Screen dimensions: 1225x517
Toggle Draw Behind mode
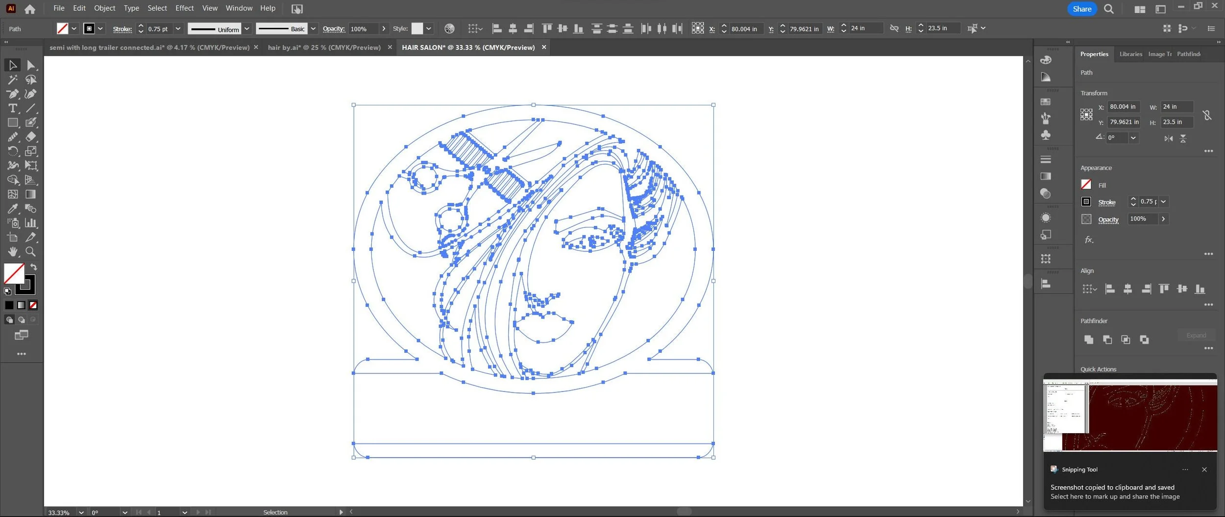point(22,320)
